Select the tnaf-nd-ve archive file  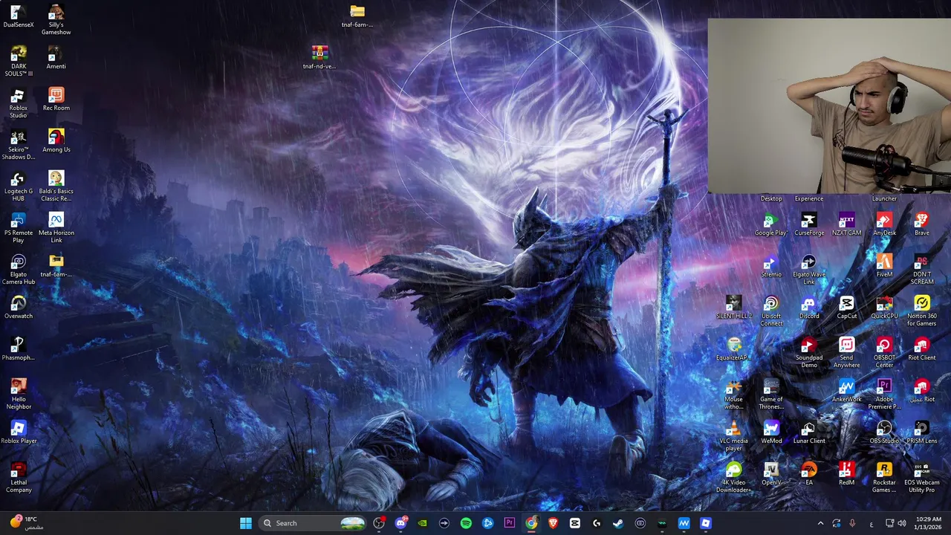tap(319, 58)
